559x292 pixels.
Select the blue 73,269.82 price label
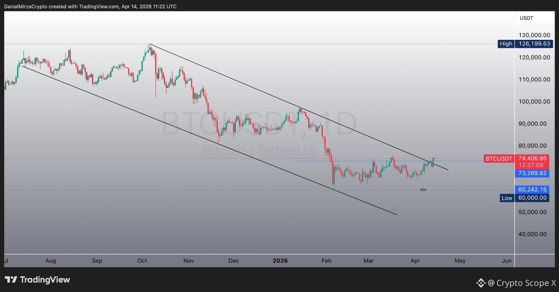(x=532, y=173)
